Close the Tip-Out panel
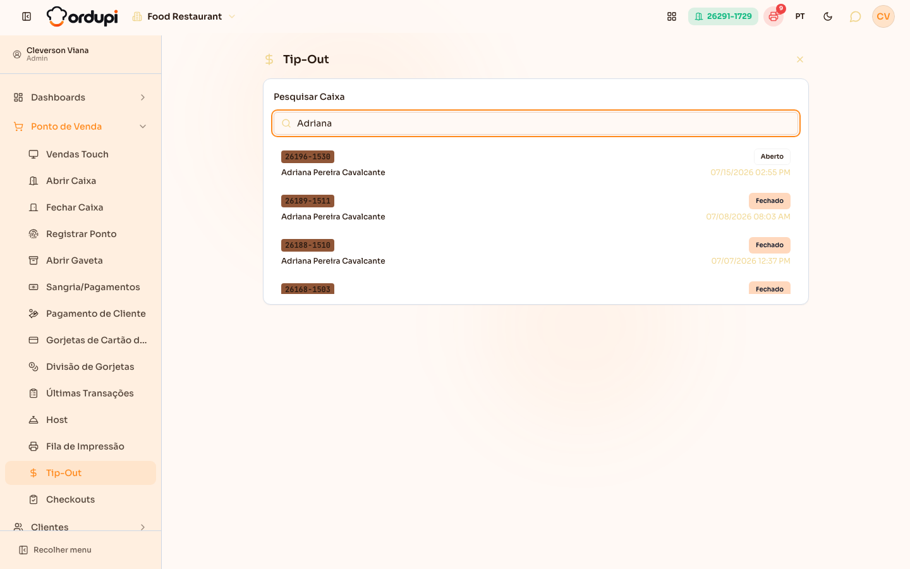The width and height of the screenshot is (910, 569). tap(800, 59)
